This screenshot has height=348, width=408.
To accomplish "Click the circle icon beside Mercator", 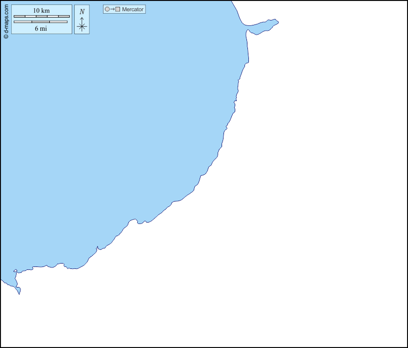I will click(107, 9).
